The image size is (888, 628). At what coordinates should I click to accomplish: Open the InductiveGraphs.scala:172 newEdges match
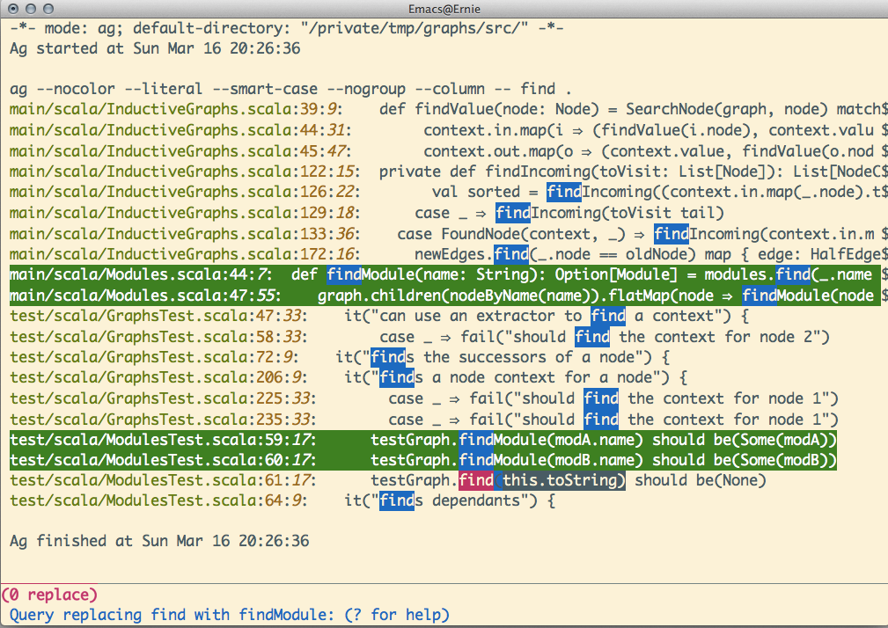165,254
